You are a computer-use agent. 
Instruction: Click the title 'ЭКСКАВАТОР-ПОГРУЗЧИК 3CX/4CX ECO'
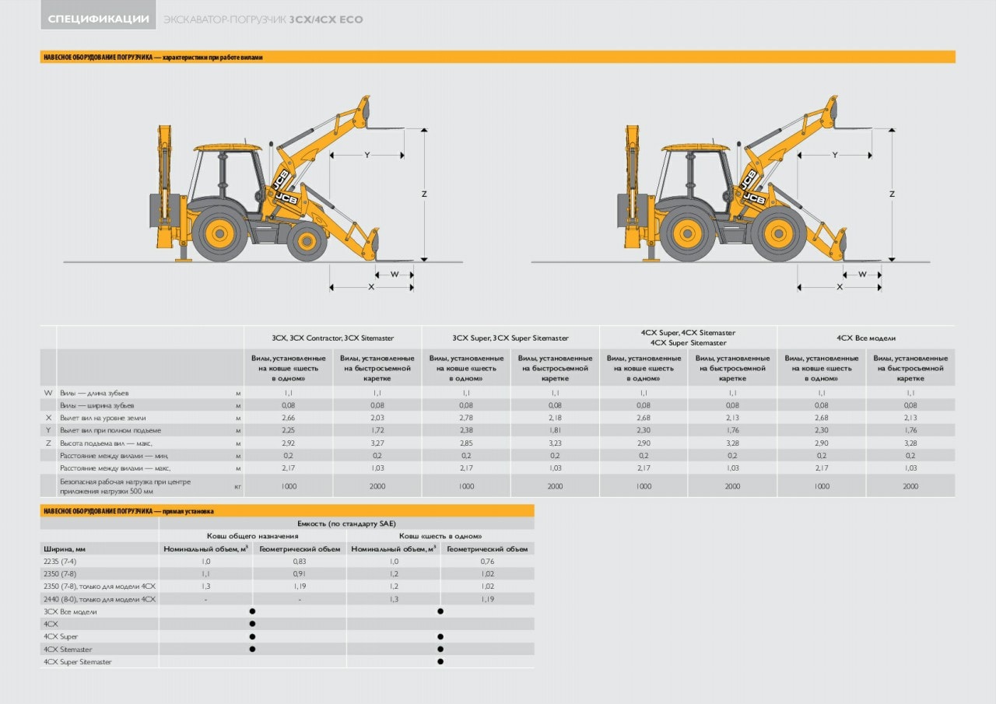point(263,19)
